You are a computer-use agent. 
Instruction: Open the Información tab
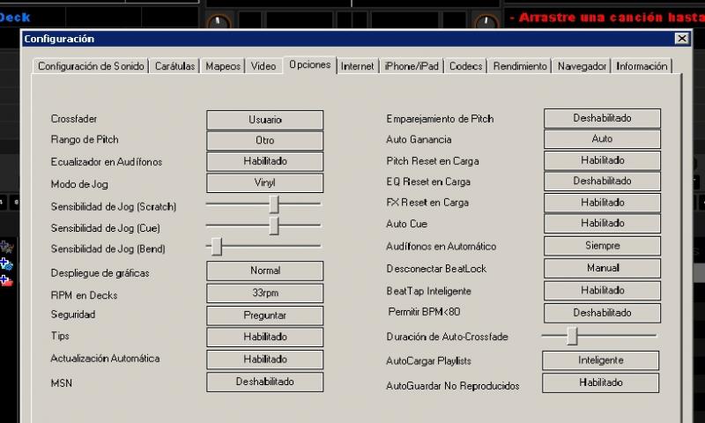[x=642, y=66]
